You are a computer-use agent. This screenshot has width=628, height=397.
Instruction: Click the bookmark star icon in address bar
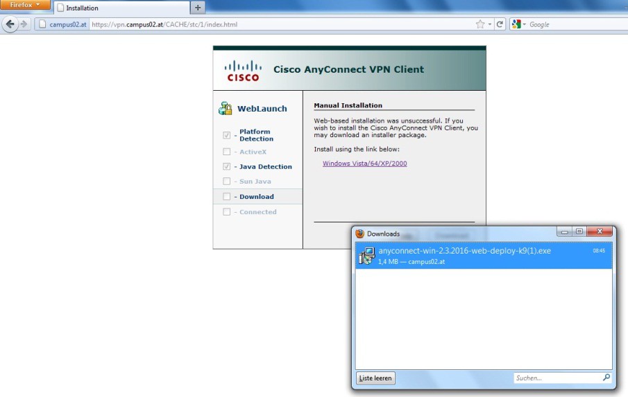coord(480,24)
